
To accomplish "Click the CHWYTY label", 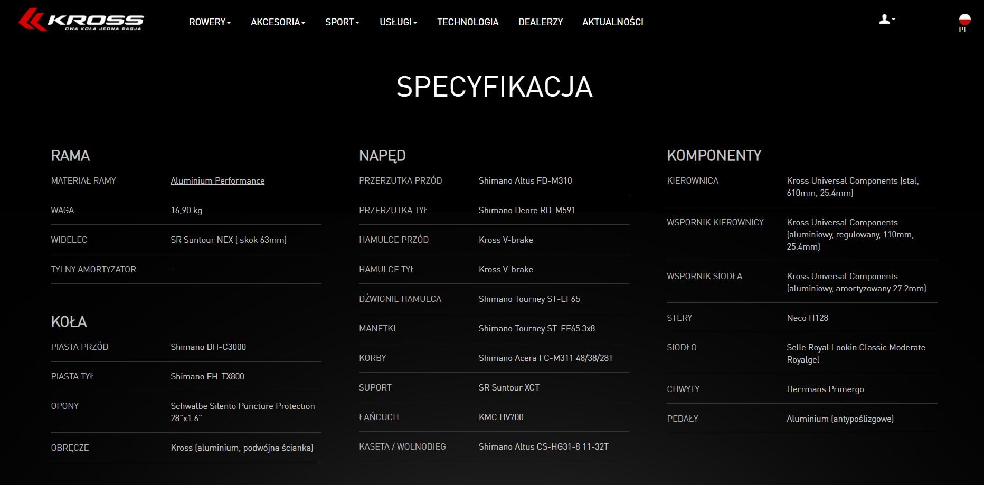I will point(683,389).
